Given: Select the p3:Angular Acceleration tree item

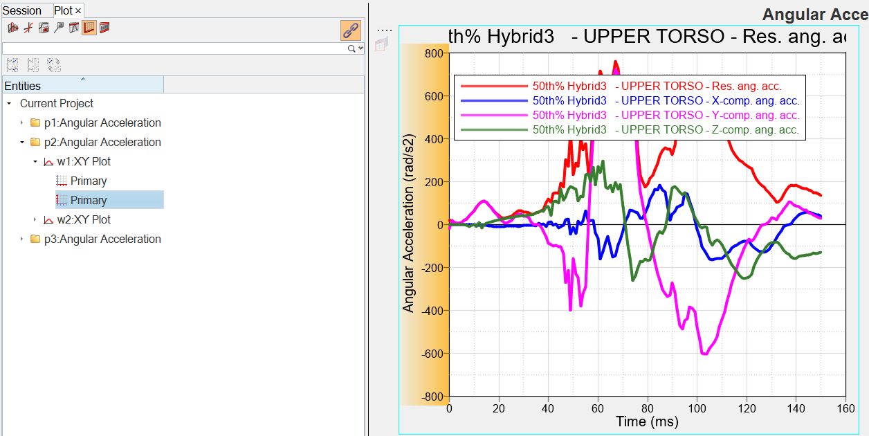Looking at the screenshot, I should click(x=102, y=239).
